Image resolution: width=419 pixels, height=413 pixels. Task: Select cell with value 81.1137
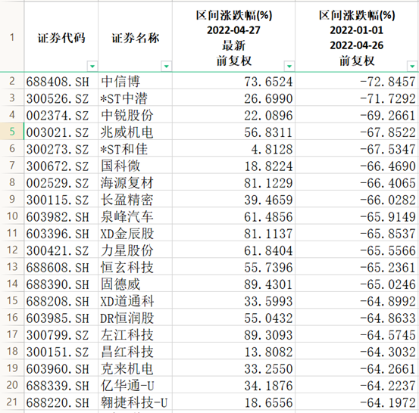point(234,233)
